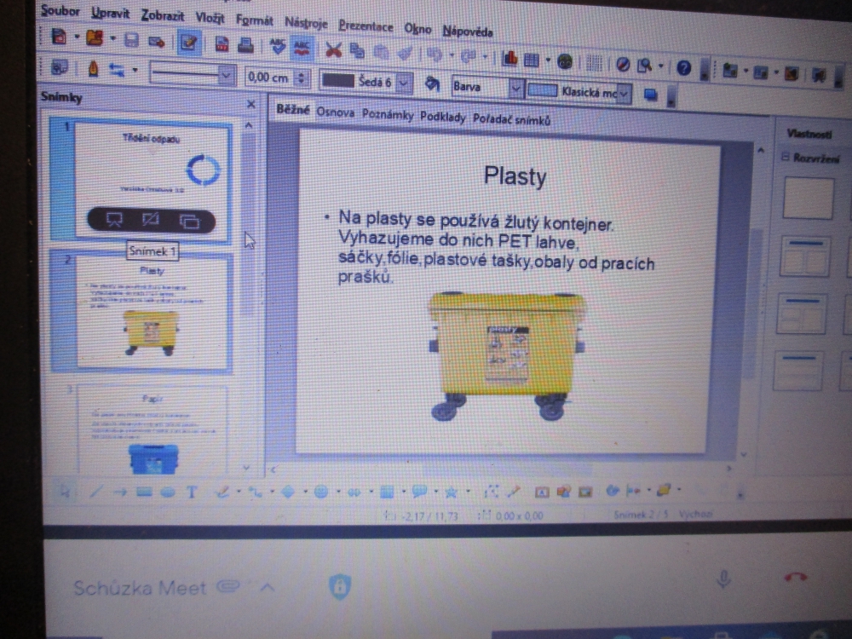Switch to the Běžné view tab
852x639 pixels.
(293, 109)
